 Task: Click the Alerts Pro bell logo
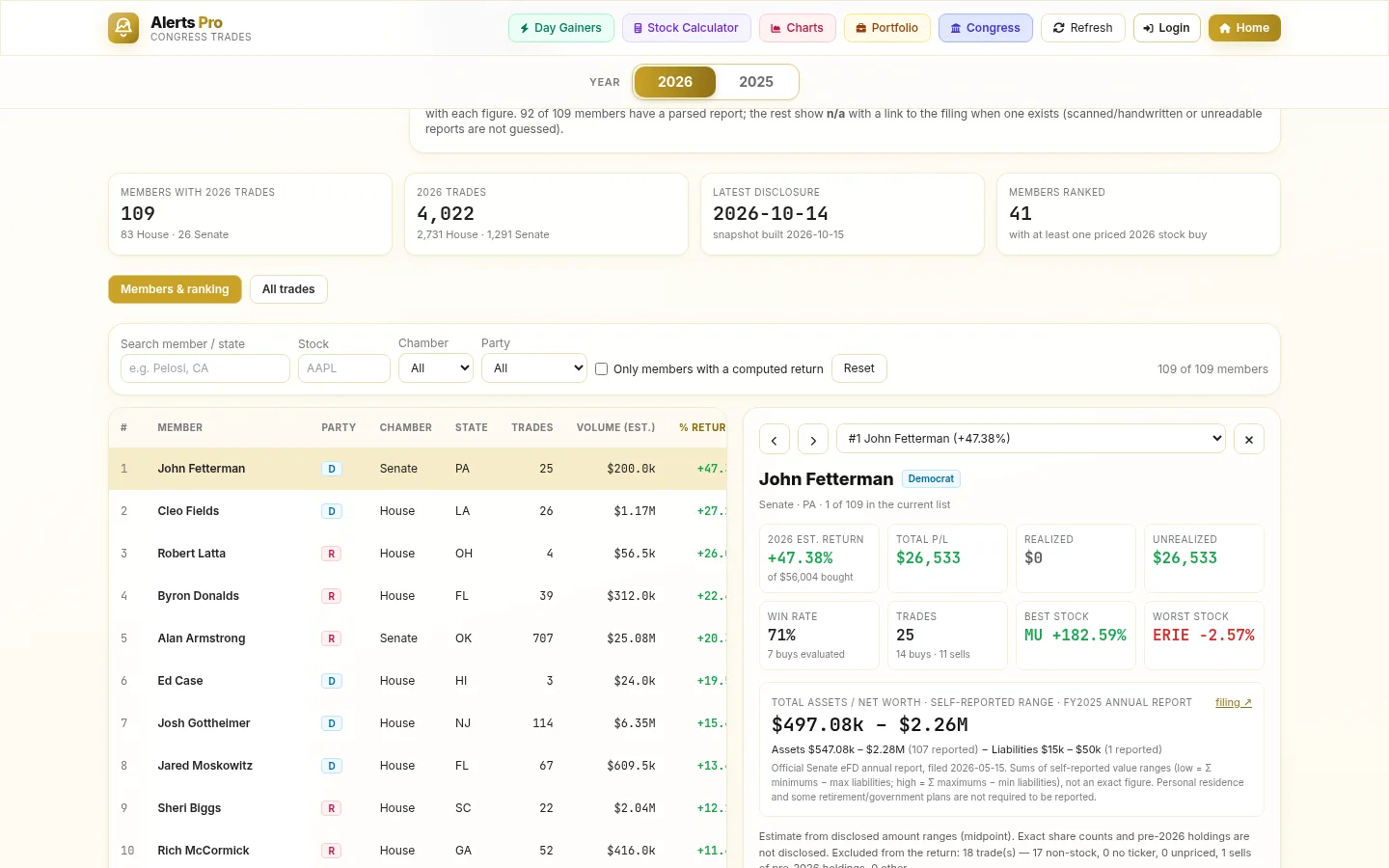click(123, 28)
